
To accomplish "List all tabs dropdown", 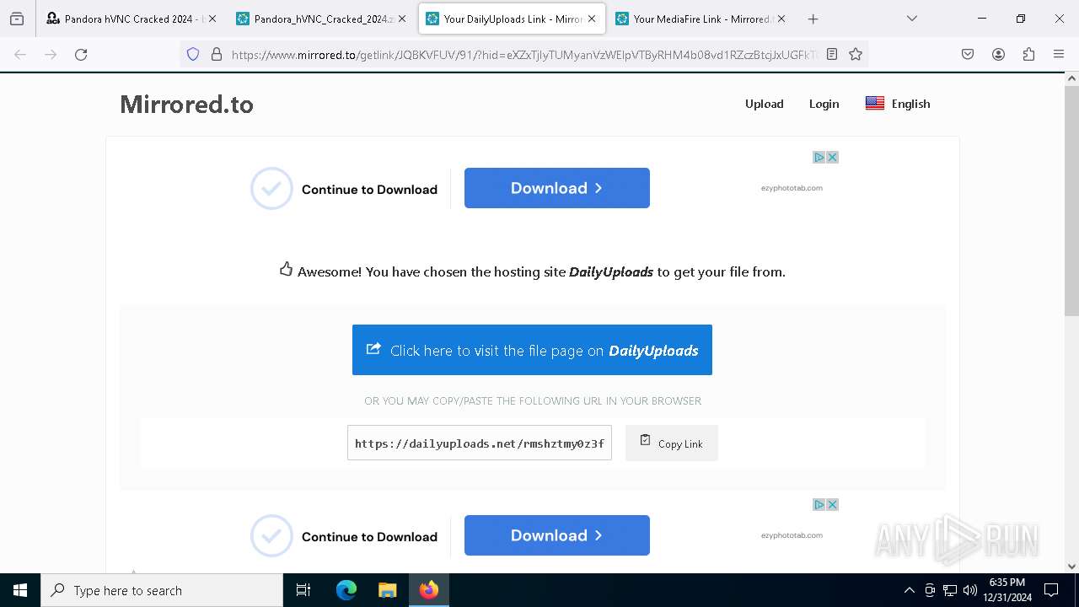I will 911,19.
